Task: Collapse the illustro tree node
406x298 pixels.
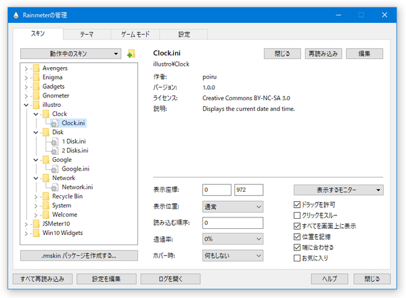Action: click(26, 105)
